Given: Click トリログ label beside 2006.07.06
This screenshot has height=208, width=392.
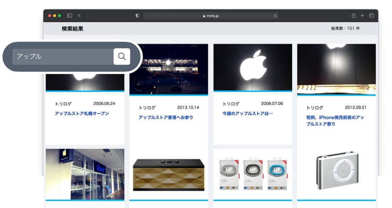Looking at the screenshot, I should (x=231, y=104).
